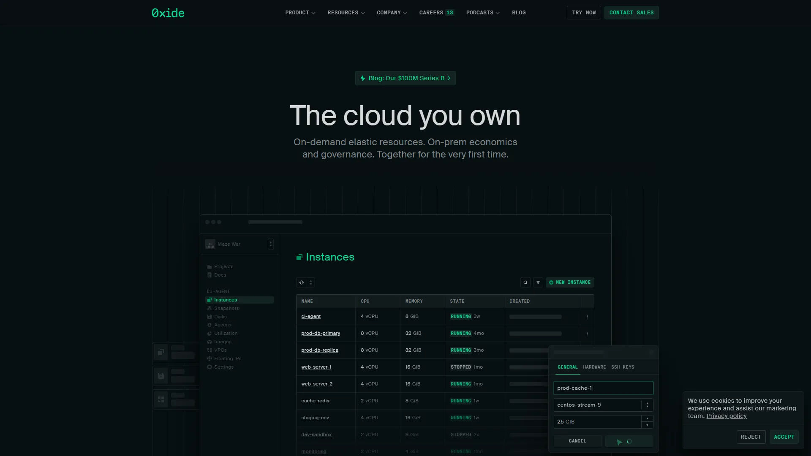Expand the Resources dropdown menu
The image size is (811, 456).
click(346, 13)
